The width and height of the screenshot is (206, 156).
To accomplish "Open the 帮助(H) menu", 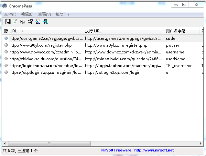I will pos(62,14).
